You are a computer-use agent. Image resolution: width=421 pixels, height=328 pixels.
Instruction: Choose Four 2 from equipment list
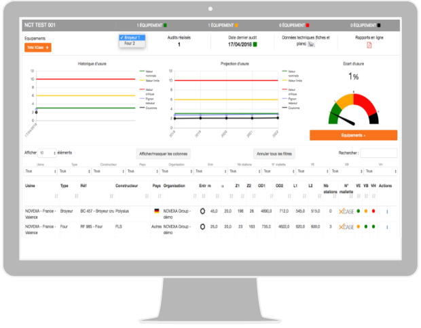[x=130, y=43]
